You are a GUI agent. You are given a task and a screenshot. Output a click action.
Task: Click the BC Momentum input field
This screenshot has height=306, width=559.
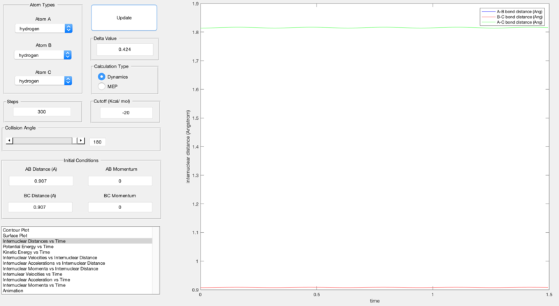coord(120,207)
